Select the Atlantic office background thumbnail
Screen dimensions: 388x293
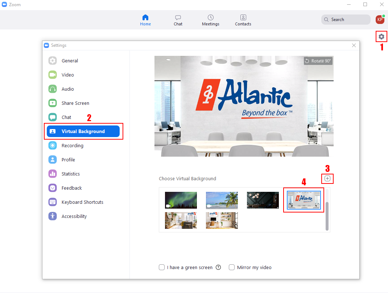[304, 200]
